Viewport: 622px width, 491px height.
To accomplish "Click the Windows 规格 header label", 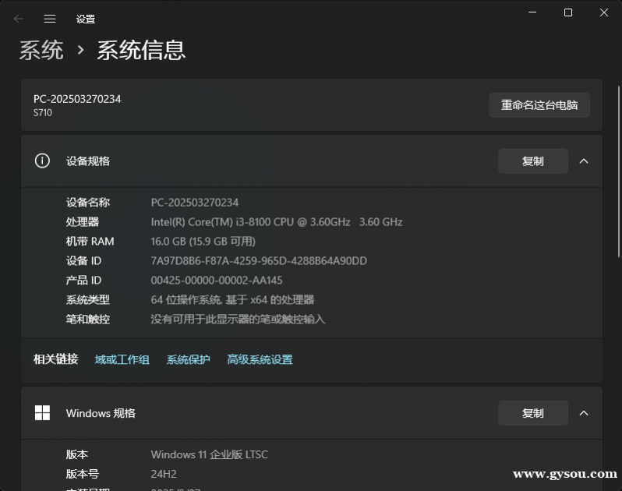I will (x=101, y=413).
